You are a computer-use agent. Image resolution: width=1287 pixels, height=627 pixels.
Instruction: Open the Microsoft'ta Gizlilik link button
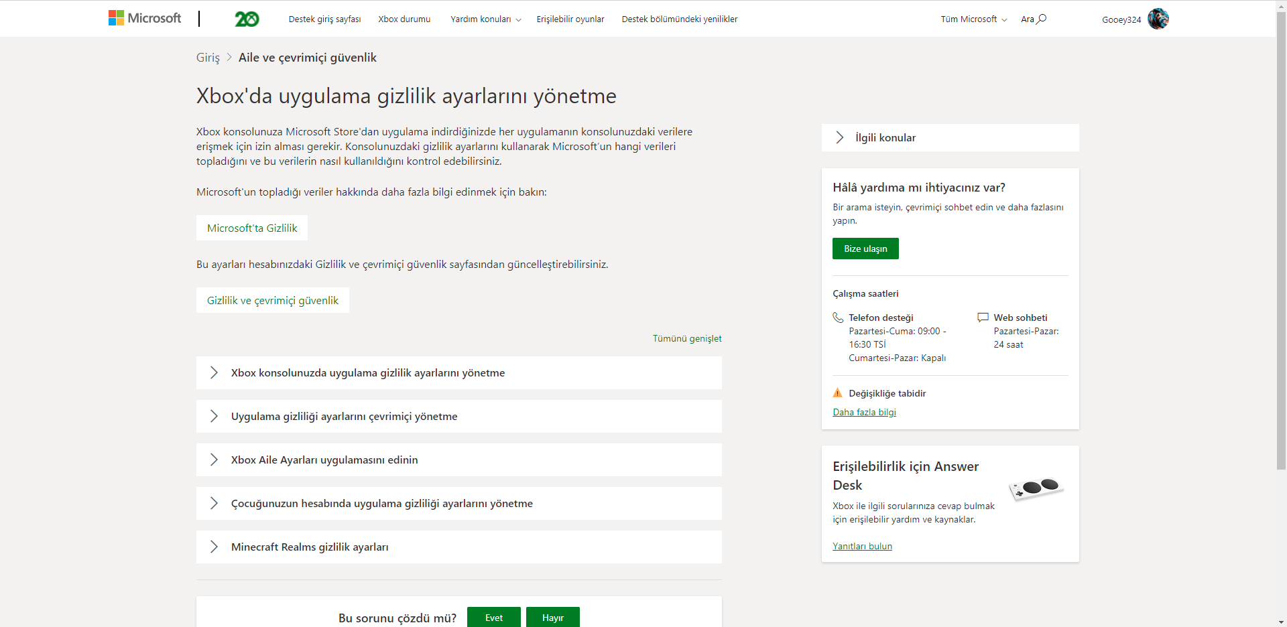pyautogui.click(x=252, y=228)
